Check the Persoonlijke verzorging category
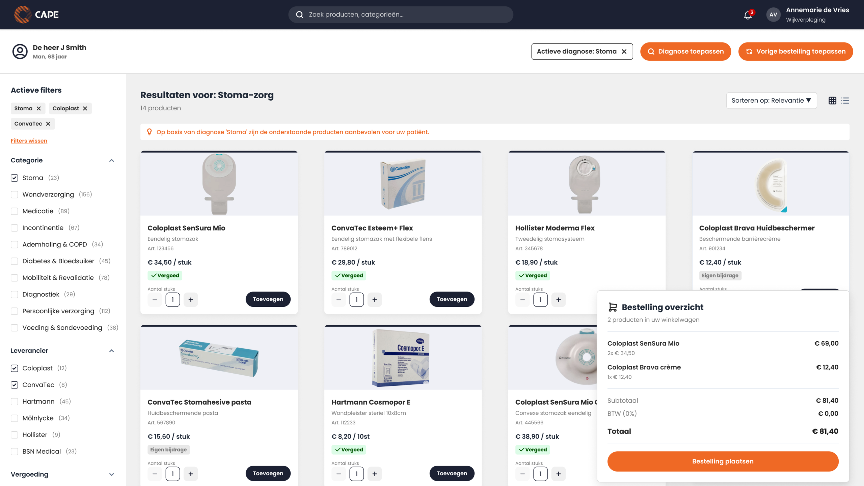The image size is (864, 486). [14, 311]
